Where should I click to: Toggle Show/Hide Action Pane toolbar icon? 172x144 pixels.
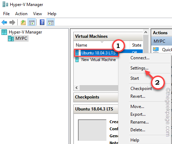tap(51, 22)
